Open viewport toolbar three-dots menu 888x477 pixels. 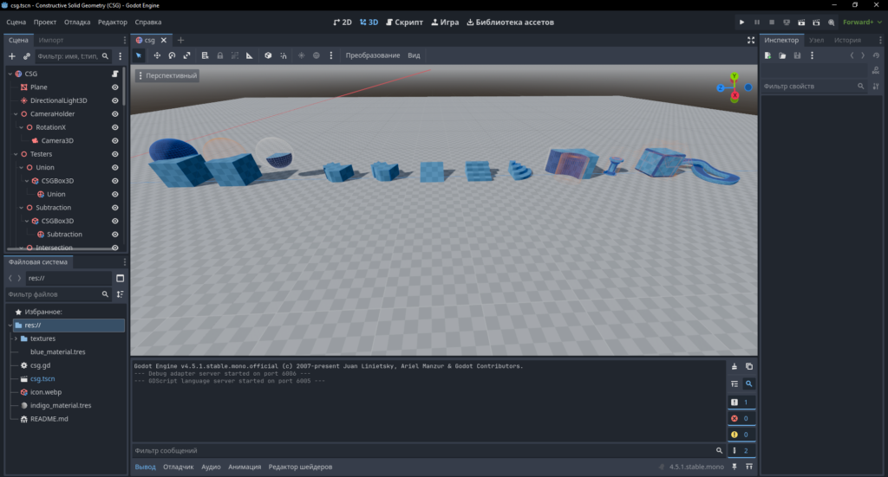tap(331, 55)
